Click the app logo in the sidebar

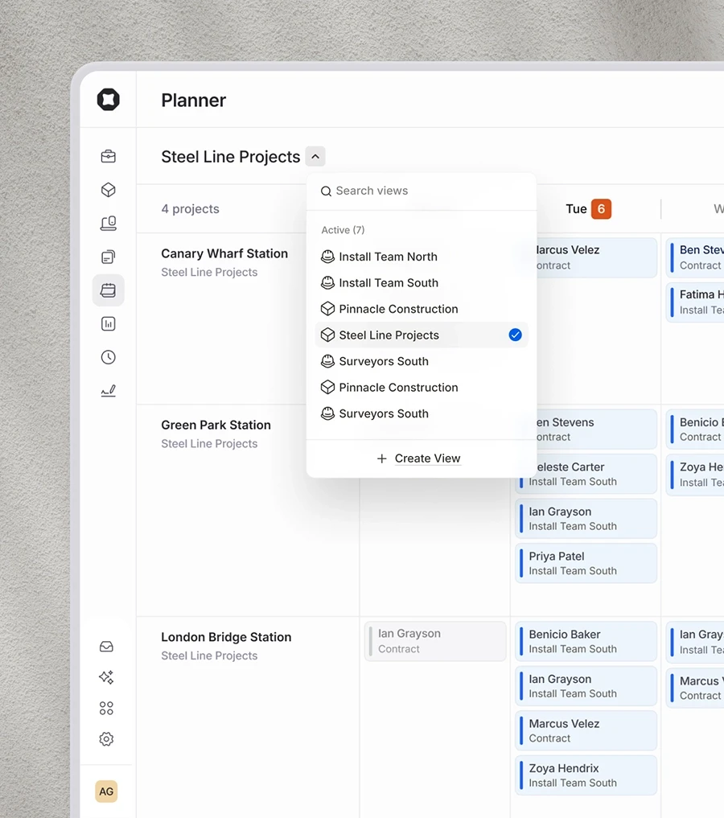tap(109, 99)
